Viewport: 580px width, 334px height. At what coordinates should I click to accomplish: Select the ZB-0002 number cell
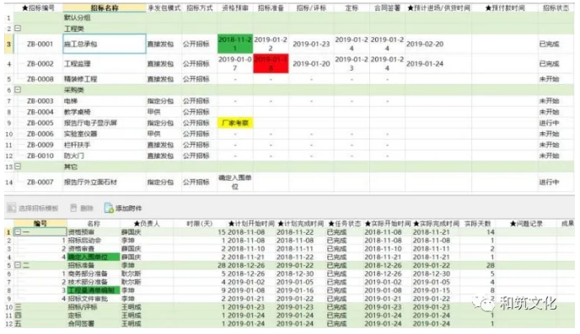point(40,63)
